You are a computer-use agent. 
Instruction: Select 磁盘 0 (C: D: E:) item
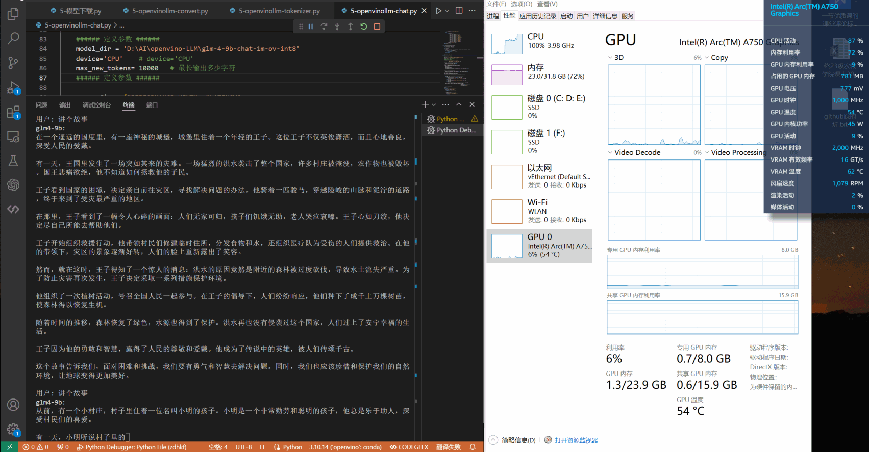click(x=539, y=107)
